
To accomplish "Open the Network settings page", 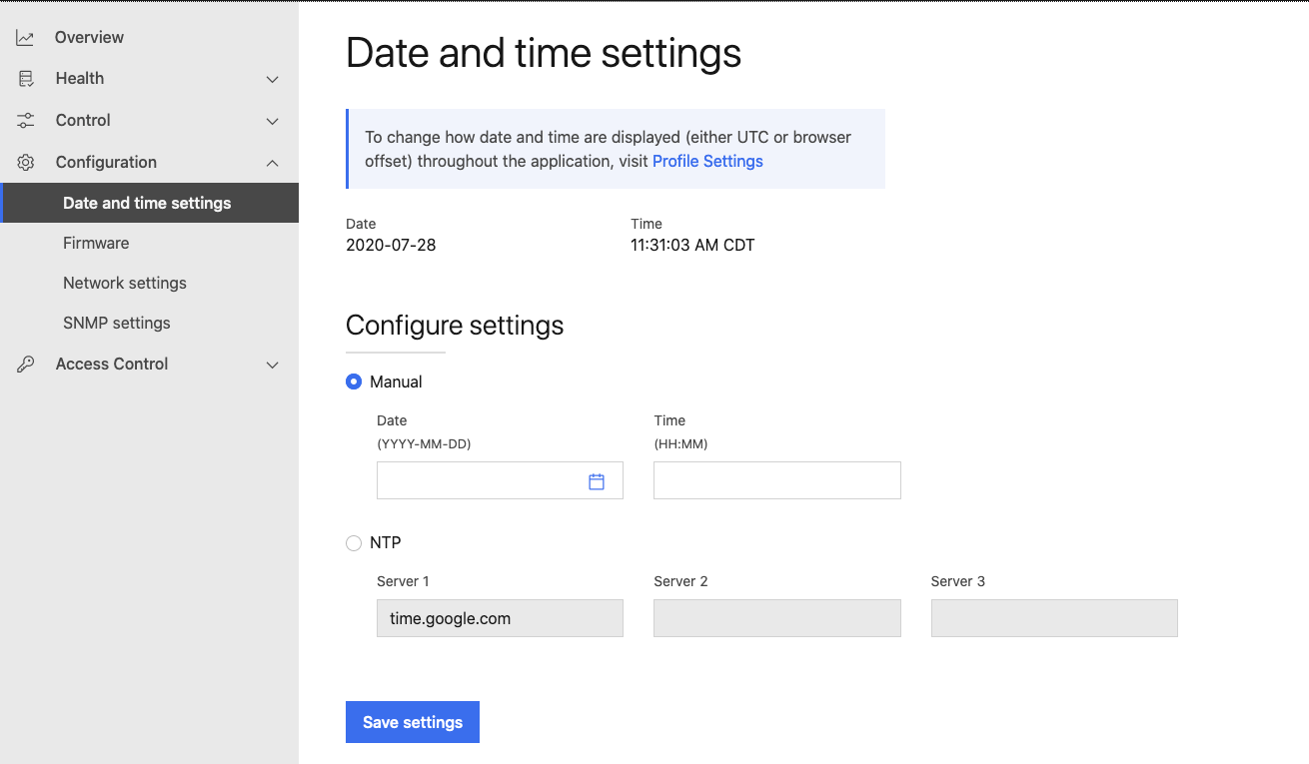I will pyautogui.click(x=124, y=283).
